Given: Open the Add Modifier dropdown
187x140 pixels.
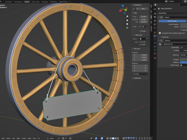Looking at the screenshot, I should point(173,13).
